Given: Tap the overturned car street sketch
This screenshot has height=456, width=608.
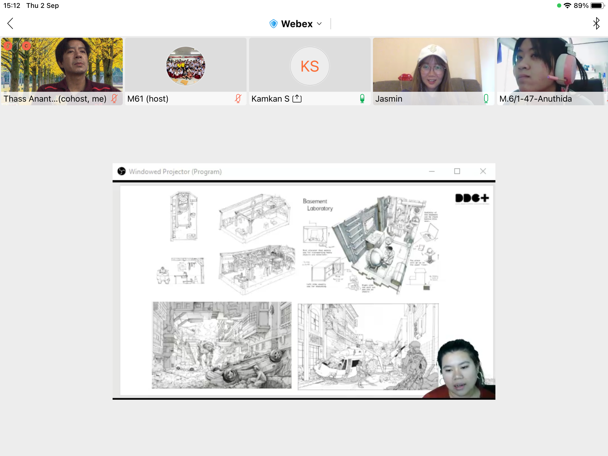Looking at the screenshot, I should click(222, 345).
